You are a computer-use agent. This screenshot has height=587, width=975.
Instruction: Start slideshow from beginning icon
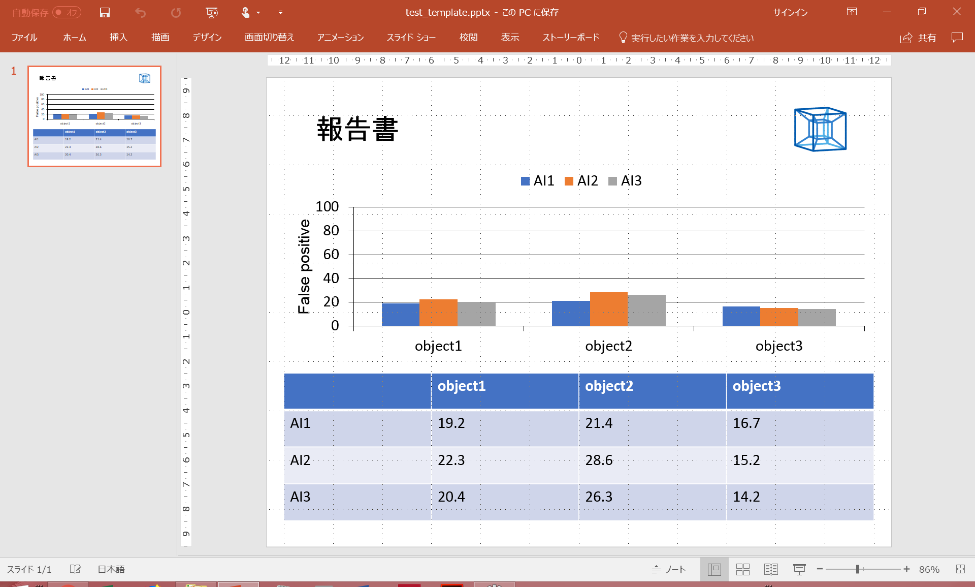click(212, 13)
